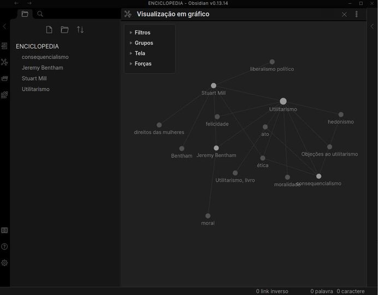Switch to the Search tab
The image size is (378, 295).
[x=40, y=14]
